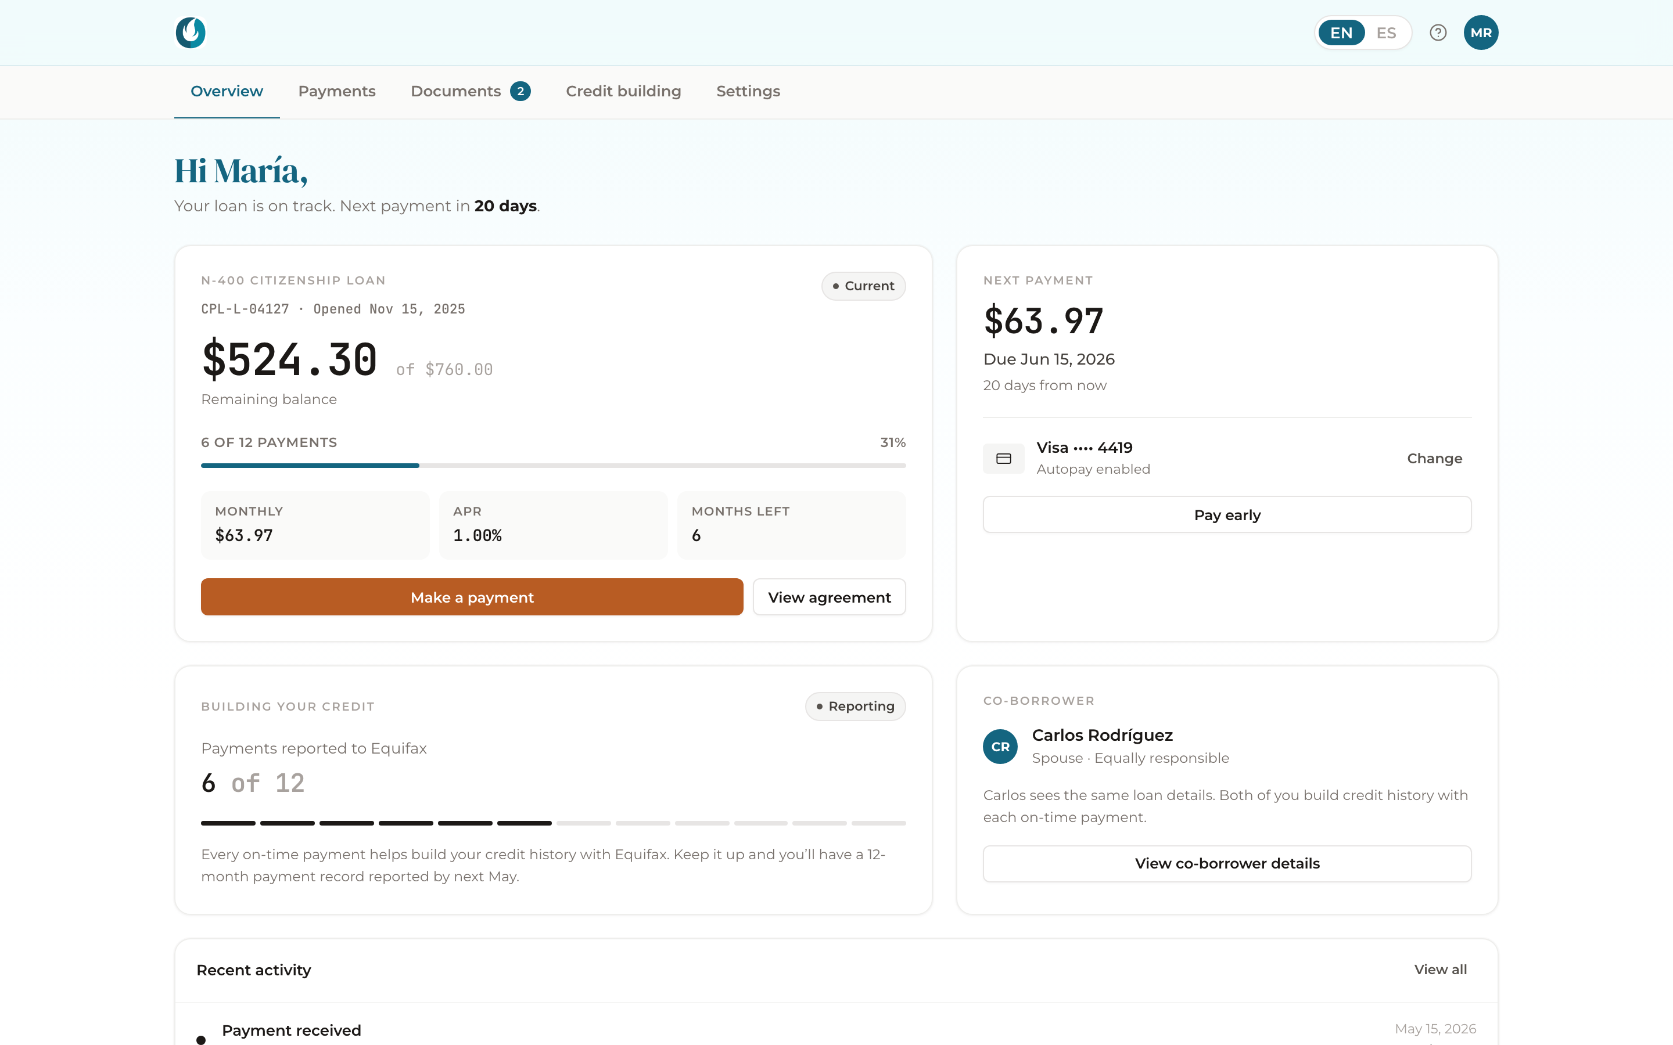Open the help question mark icon
Image resolution: width=1673 pixels, height=1045 pixels.
point(1438,33)
